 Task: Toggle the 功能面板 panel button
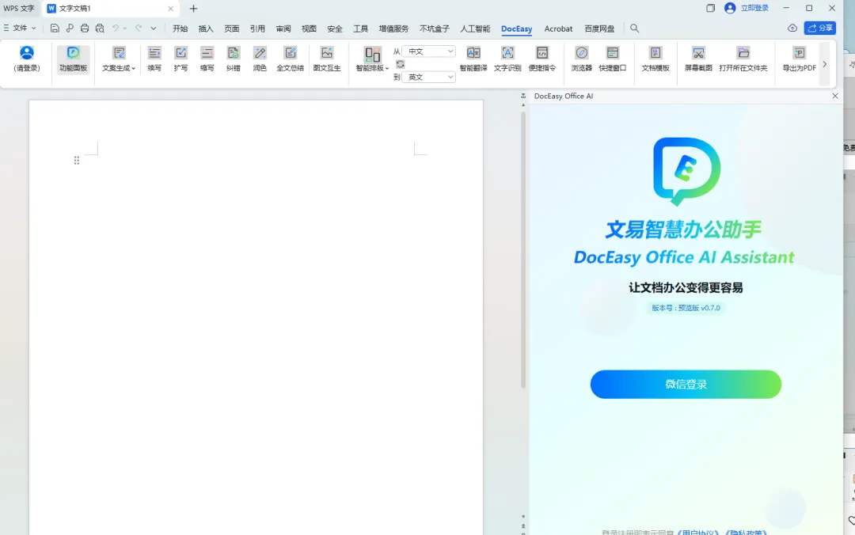coord(73,59)
